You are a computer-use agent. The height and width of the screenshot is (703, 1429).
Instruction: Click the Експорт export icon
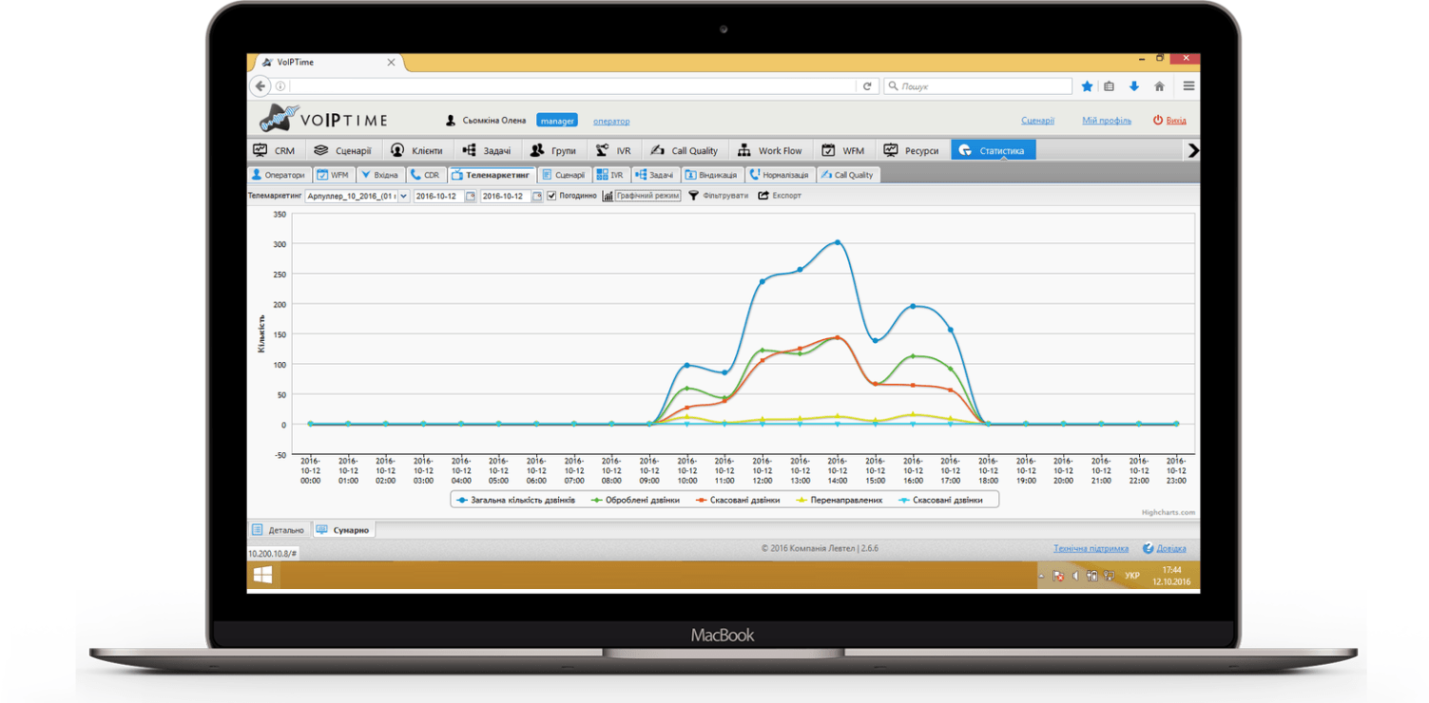[763, 196]
